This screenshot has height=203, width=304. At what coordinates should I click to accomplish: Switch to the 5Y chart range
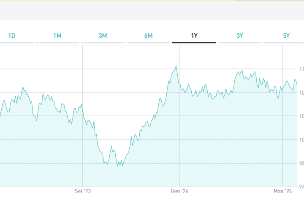click(x=286, y=36)
